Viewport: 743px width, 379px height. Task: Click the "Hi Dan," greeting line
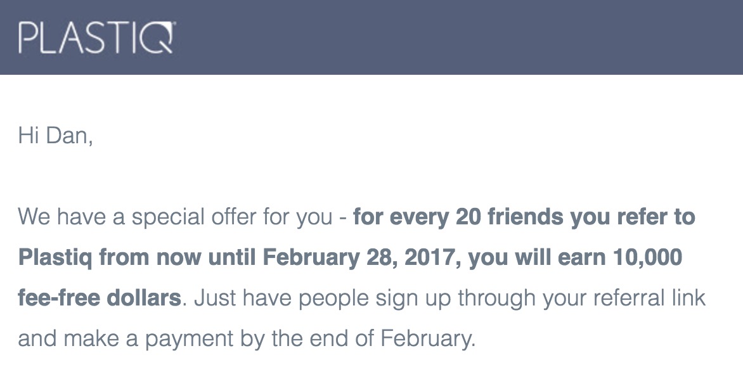[56, 136]
